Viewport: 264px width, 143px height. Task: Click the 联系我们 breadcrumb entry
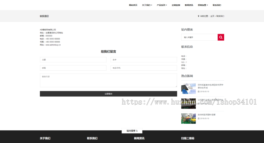[220, 16]
